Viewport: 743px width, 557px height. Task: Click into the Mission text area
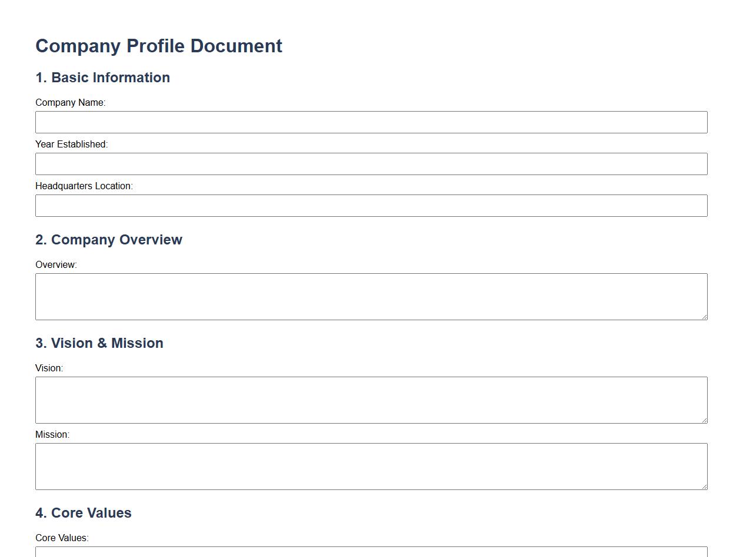(371, 467)
